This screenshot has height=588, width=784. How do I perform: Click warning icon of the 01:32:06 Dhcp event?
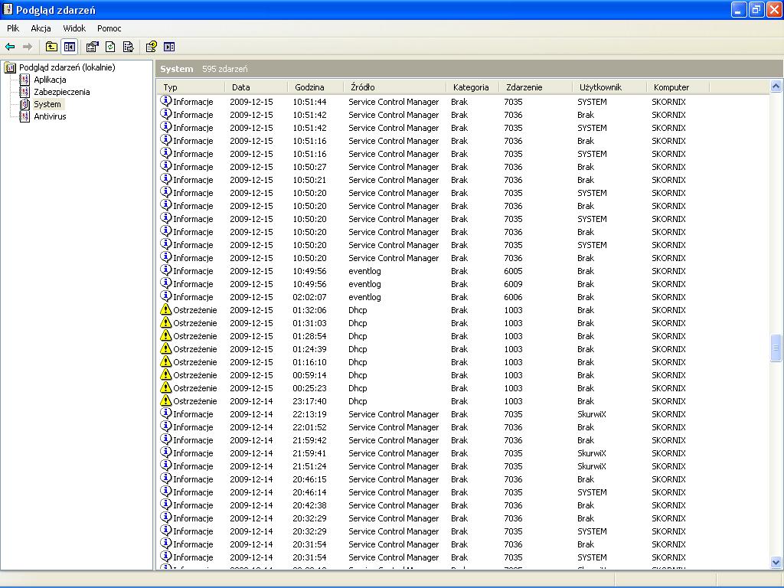tap(165, 309)
